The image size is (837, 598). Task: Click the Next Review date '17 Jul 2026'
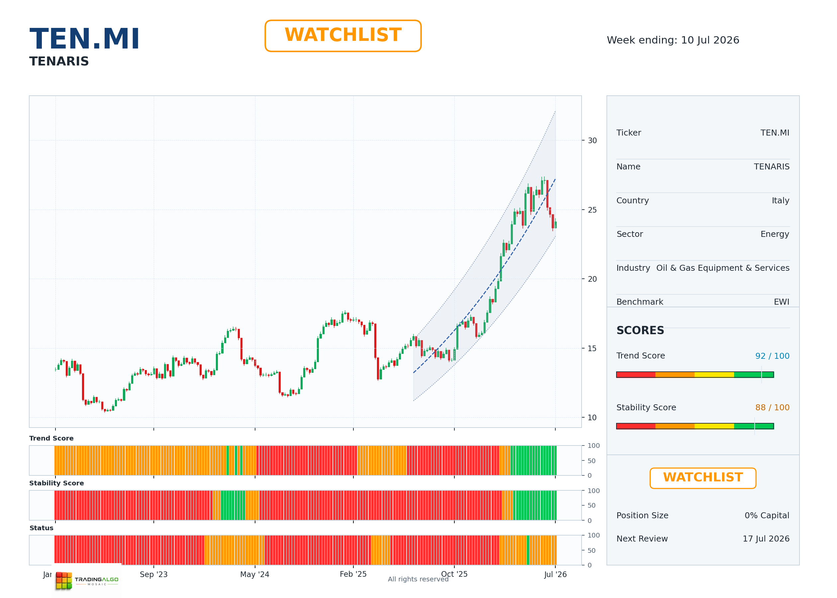[766, 539]
